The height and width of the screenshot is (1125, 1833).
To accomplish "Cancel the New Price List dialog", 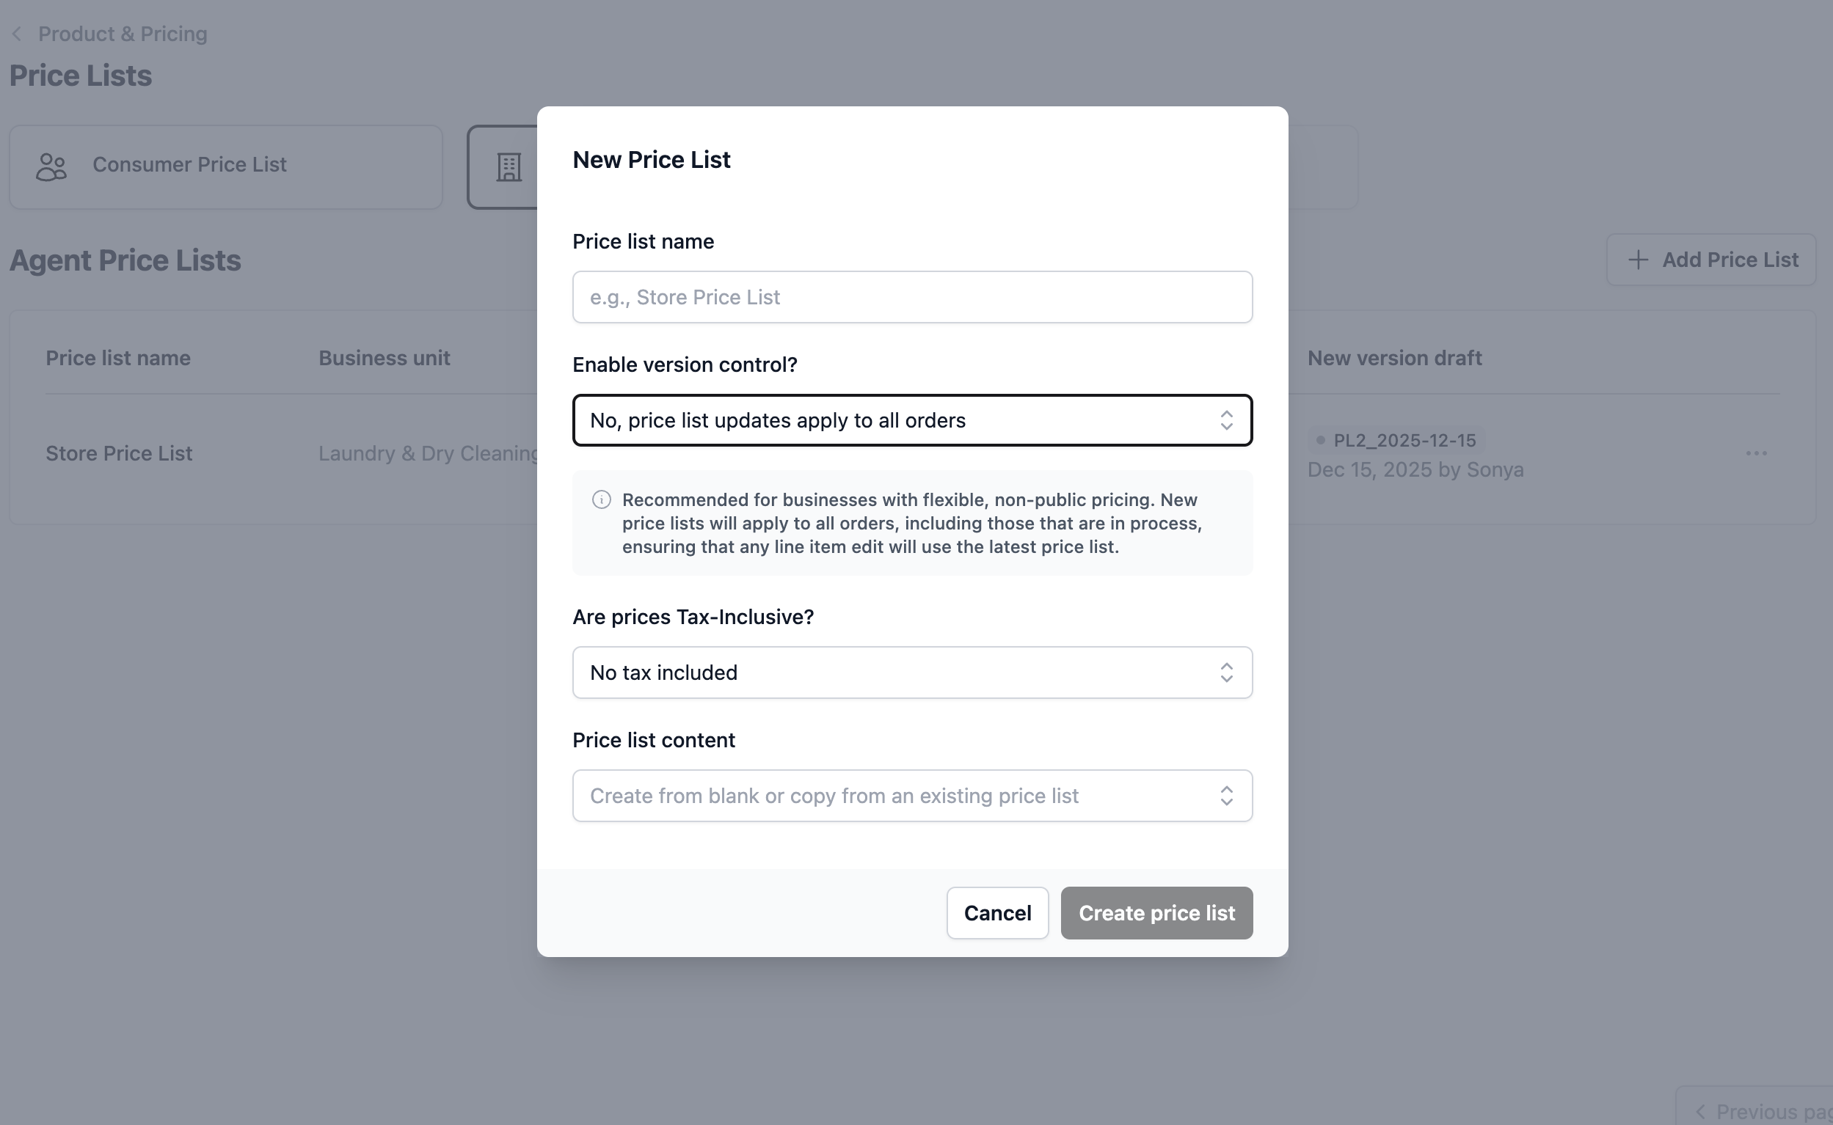I will [997, 913].
